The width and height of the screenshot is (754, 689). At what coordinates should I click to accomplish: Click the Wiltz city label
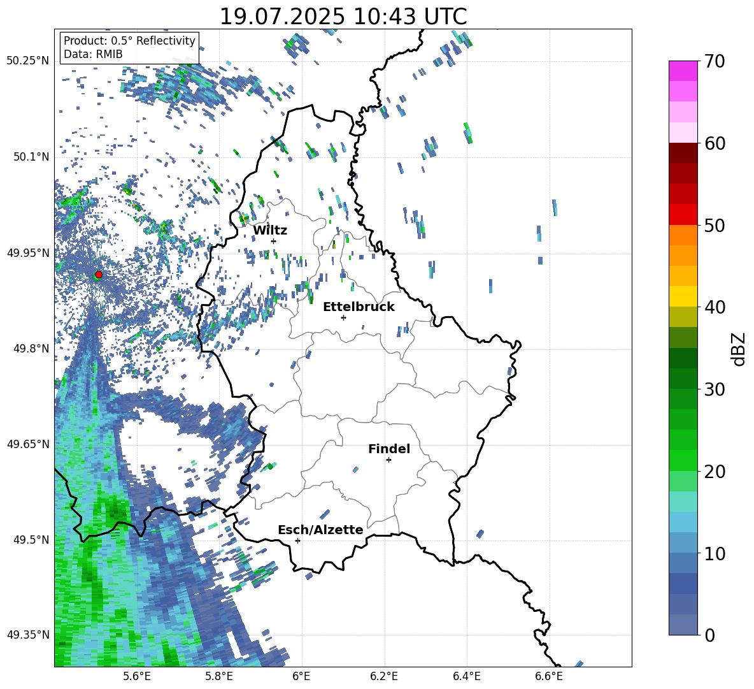tap(270, 231)
